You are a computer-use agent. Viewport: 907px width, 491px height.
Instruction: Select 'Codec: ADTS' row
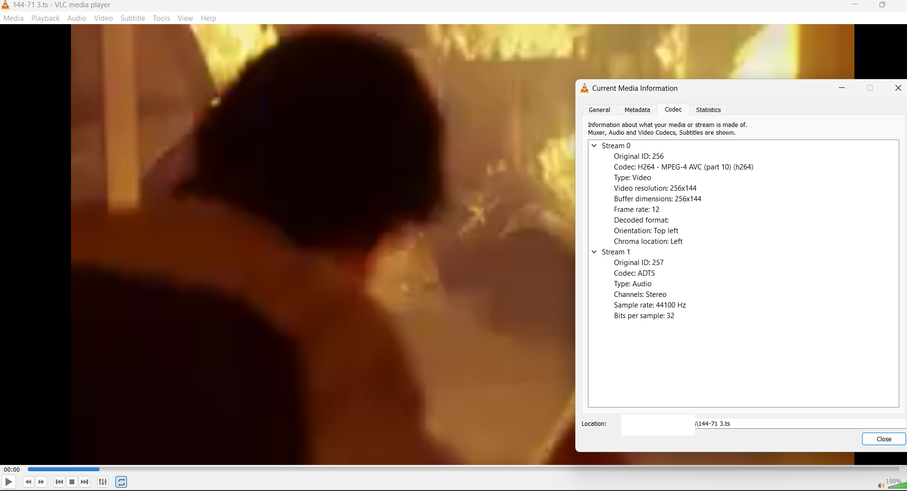coord(634,273)
